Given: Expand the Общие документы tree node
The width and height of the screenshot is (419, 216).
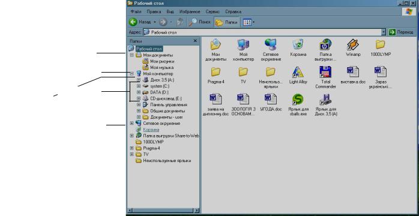Looking at the screenshot, I should click(x=139, y=111).
